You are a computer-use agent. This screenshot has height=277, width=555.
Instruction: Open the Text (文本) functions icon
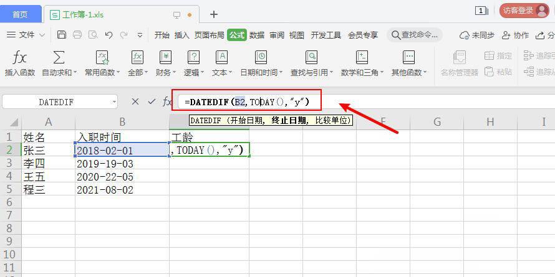(221, 57)
